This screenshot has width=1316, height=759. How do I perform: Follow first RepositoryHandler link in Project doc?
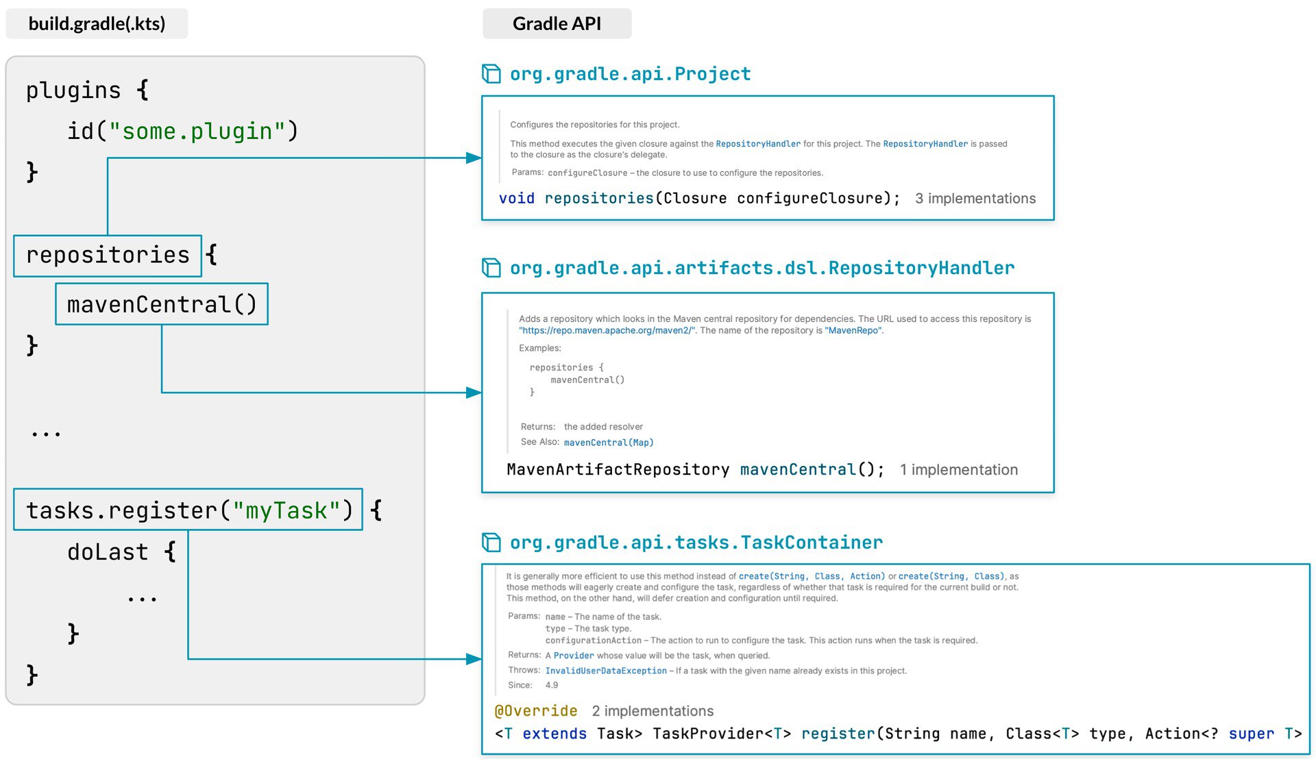click(x=758, y=144)
